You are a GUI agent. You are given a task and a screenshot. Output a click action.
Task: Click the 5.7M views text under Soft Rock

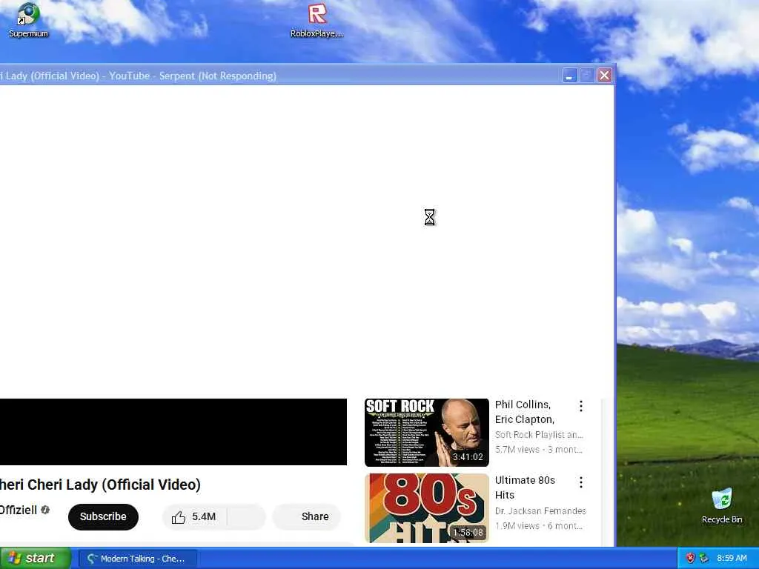coord(517,450)
